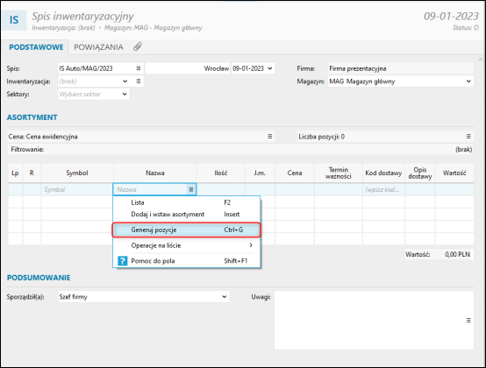
Task: Click the Symbol input cell
Action: pos(77,189)
